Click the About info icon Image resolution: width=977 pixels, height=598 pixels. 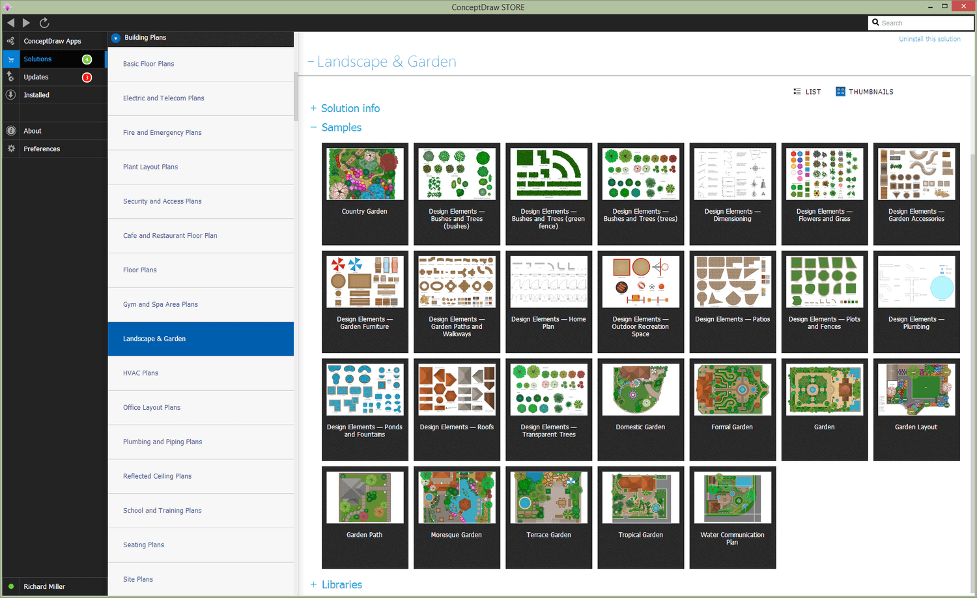(10, 131)
